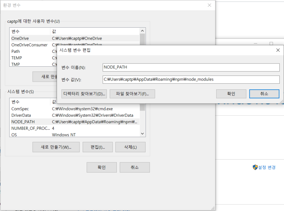Select TEMP row in user variables
284x211 pixels.
[34, 58]
